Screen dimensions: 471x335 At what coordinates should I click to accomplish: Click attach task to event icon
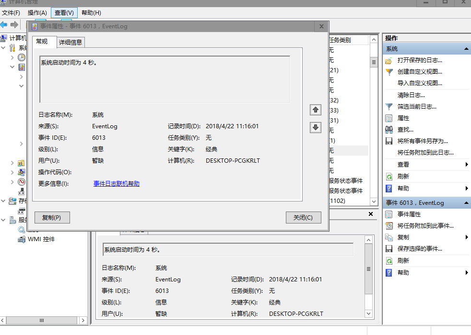(389, 225)
